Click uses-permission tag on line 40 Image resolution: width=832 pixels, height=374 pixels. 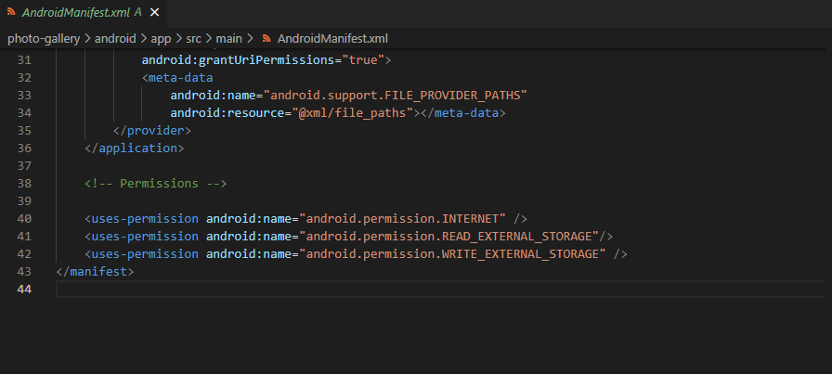pyautogui.click(x=142, y=219)
